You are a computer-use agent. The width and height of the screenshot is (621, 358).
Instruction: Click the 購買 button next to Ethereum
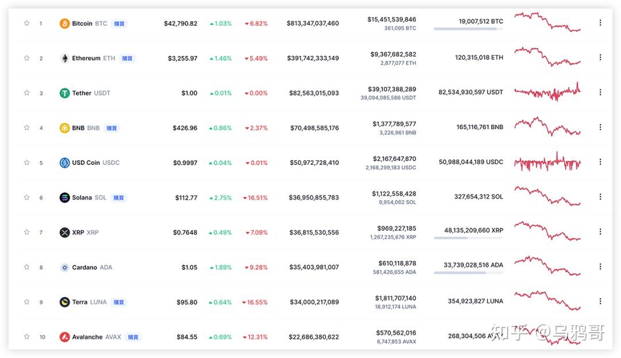click(x=127, y=59)
